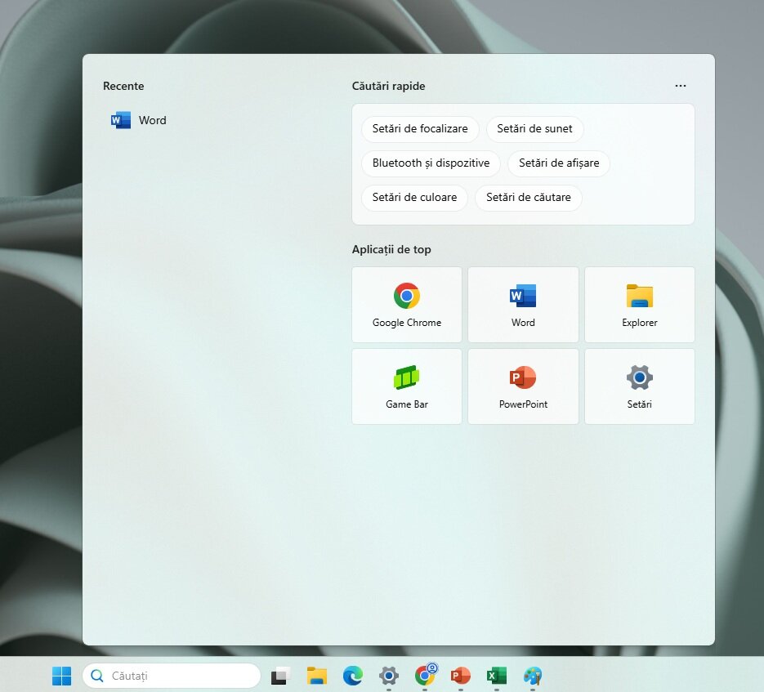Viewport: 764px width, 692px height.
Task: Choose Bluetooth și dispozitive suggestion
Action: 431,163
